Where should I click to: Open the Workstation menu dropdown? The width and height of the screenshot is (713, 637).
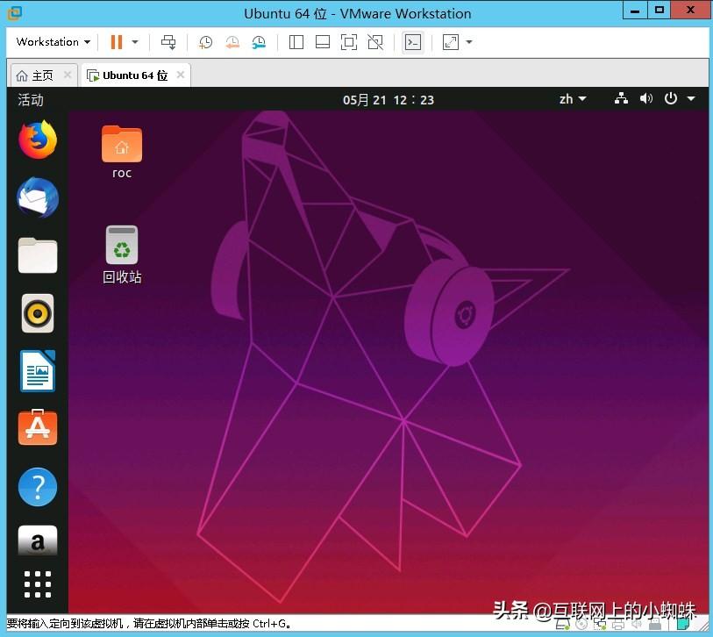coord(51,41)
